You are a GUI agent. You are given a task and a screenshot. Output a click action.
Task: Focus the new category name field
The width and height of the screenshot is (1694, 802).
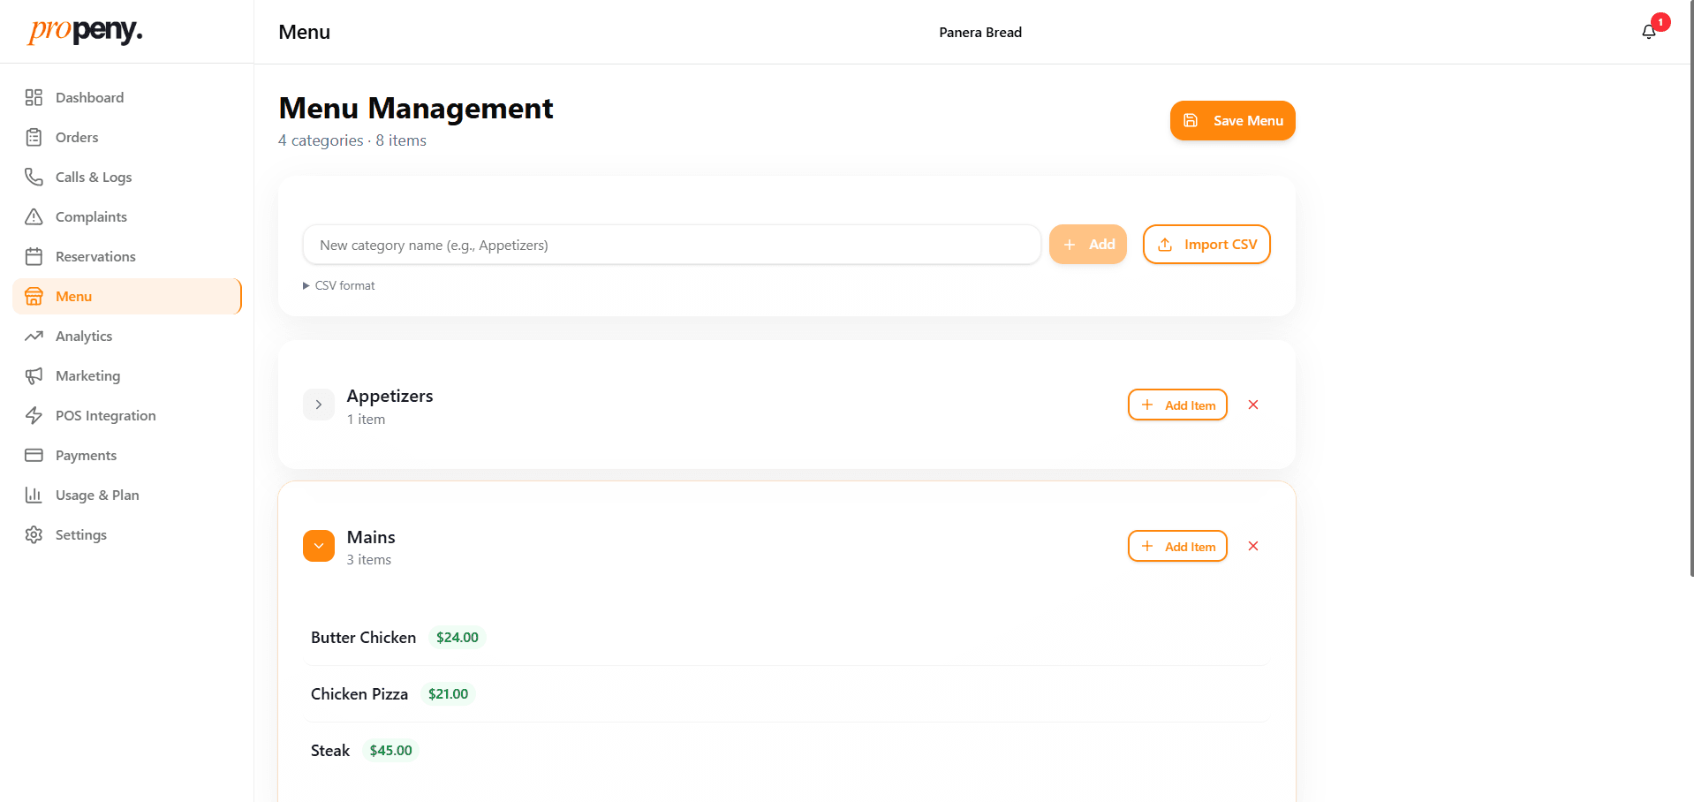pos(671,245)
